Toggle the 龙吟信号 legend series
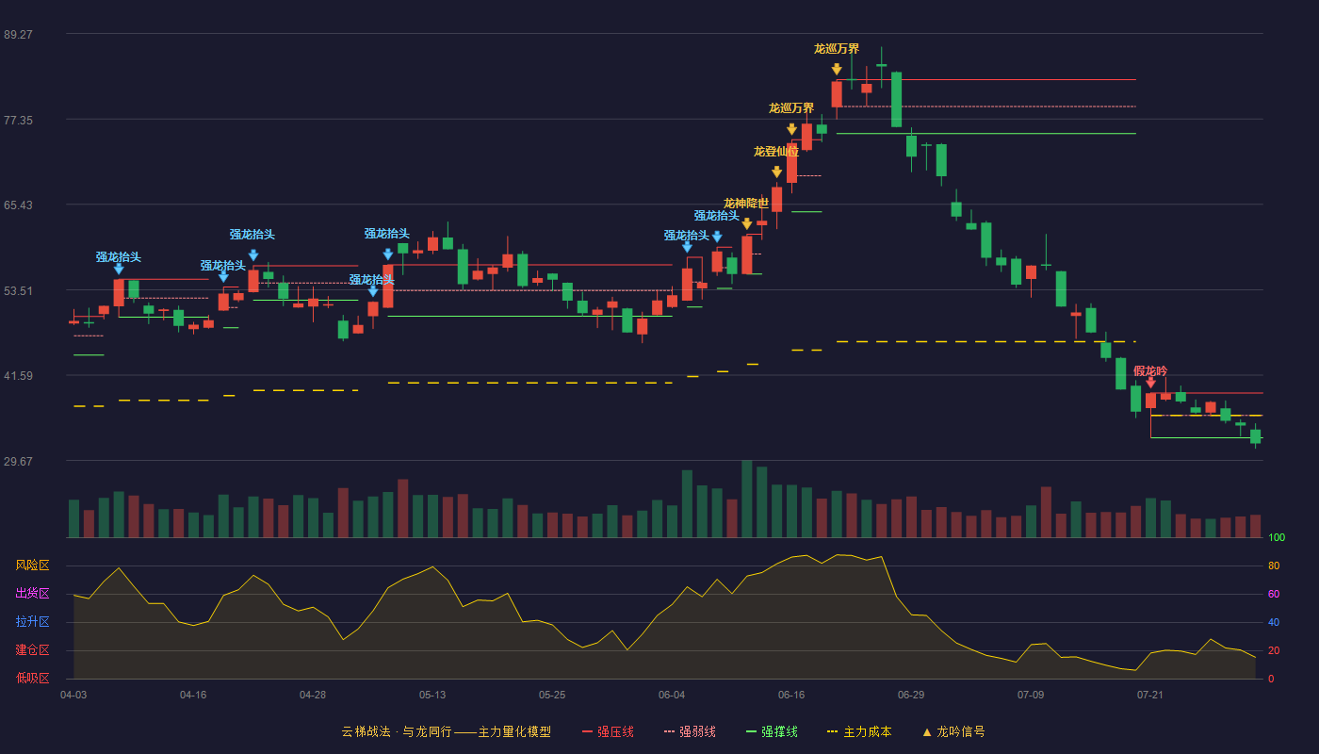This screenshot has width=1319, height=754. pyautogui.click(x=953, y=731)
